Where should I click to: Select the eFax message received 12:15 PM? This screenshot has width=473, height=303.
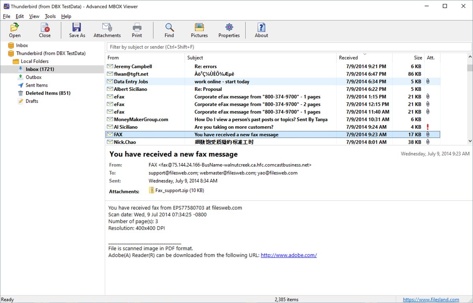point(273,104)
